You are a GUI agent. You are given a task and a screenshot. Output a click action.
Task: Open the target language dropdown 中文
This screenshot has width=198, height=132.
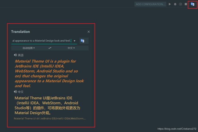[71, 48]
